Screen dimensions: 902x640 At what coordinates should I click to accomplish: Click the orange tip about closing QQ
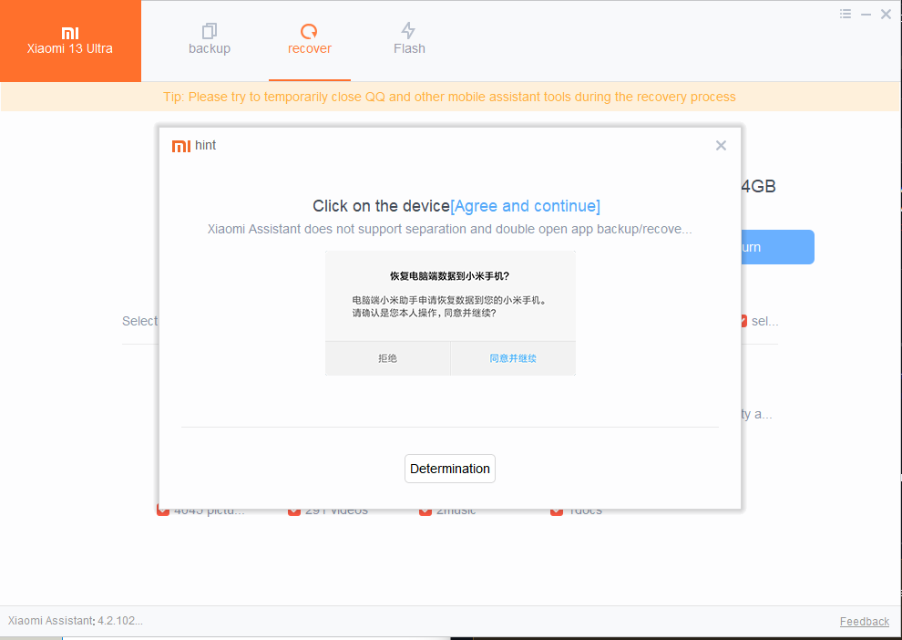click(449, 97)
